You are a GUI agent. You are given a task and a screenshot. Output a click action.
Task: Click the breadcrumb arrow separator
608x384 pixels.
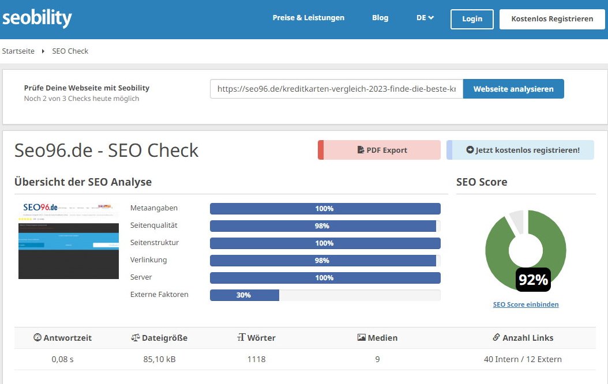[x=43, y=51]
